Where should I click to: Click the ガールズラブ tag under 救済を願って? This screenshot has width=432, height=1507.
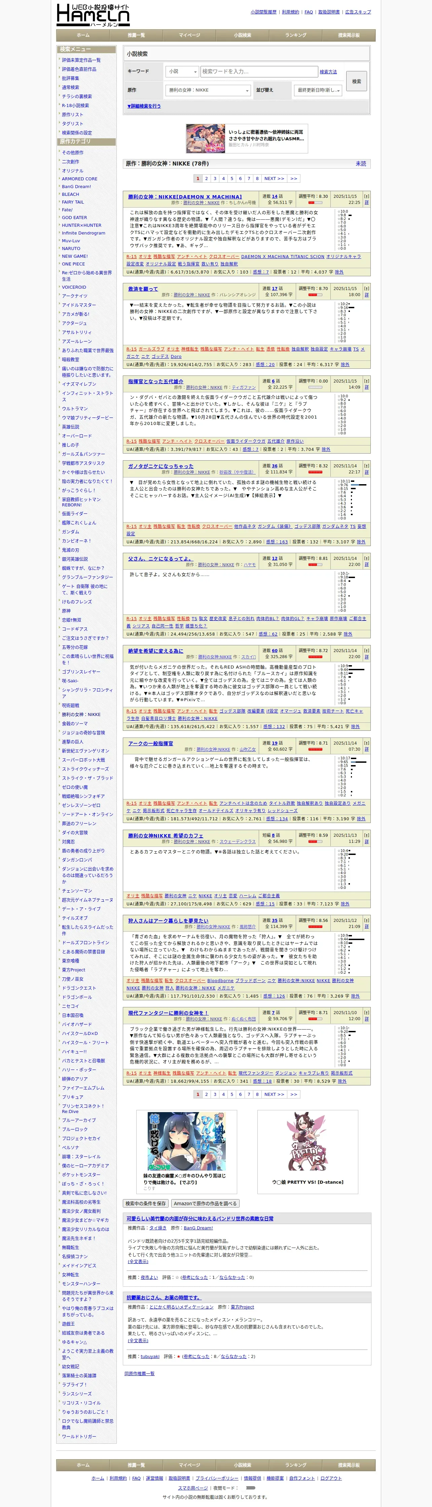152,349
